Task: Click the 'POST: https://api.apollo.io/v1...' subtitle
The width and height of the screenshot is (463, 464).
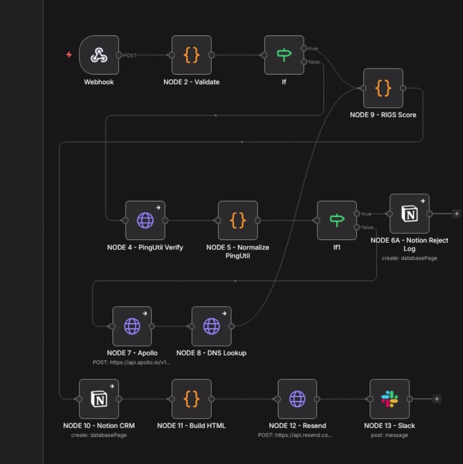Action: pos(132,362)
